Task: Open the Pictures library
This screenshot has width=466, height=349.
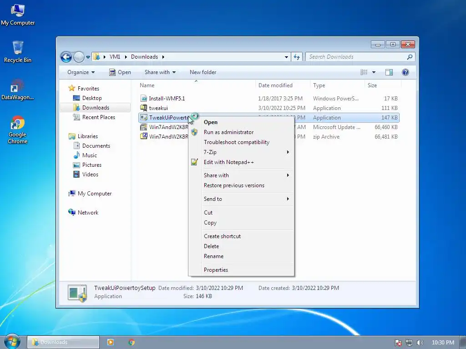Action: [92, 165]
